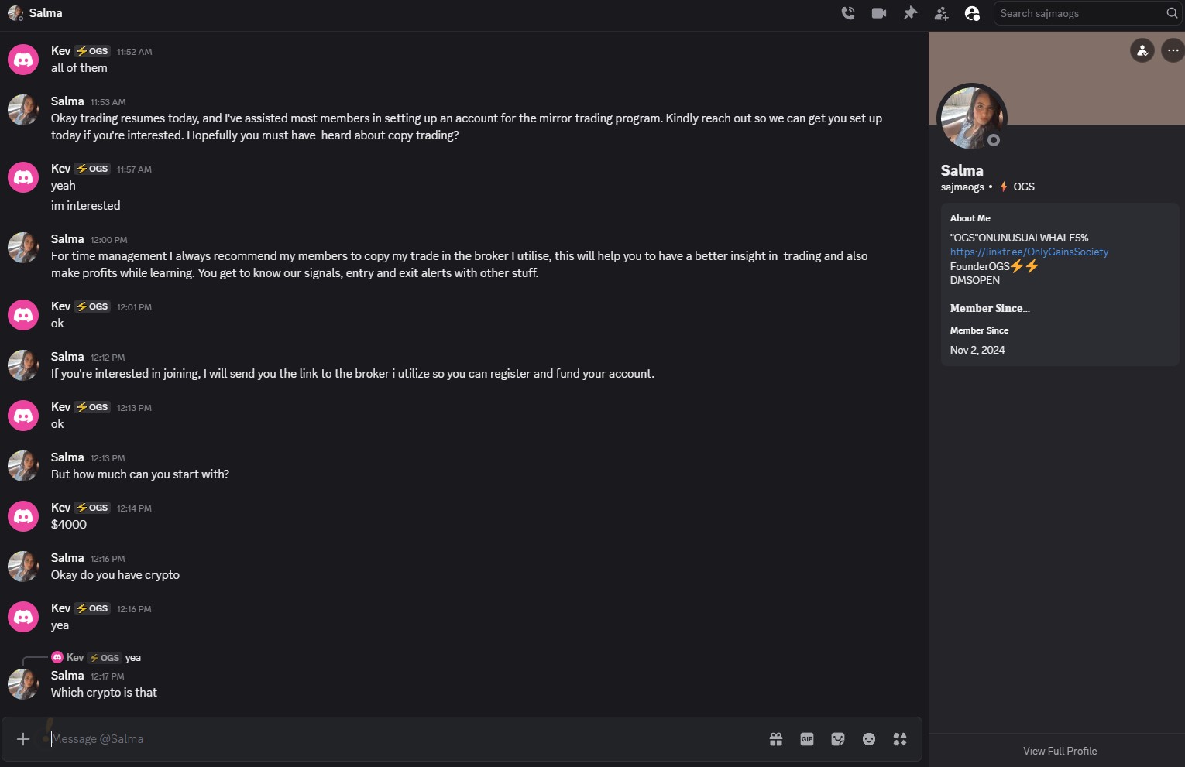View Full Profile of Salma
The width and height of the screenshot is (1185, 767).
(1060, 751)
